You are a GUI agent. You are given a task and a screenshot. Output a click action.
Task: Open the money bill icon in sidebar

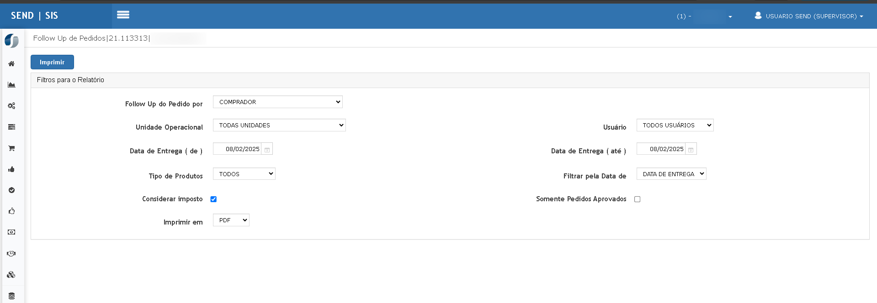pos(11,232)
